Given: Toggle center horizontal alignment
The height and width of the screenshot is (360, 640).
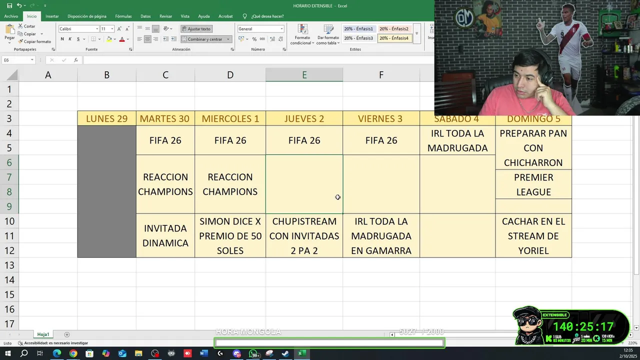Looking at the screenshot, I should tap(147, 39).
